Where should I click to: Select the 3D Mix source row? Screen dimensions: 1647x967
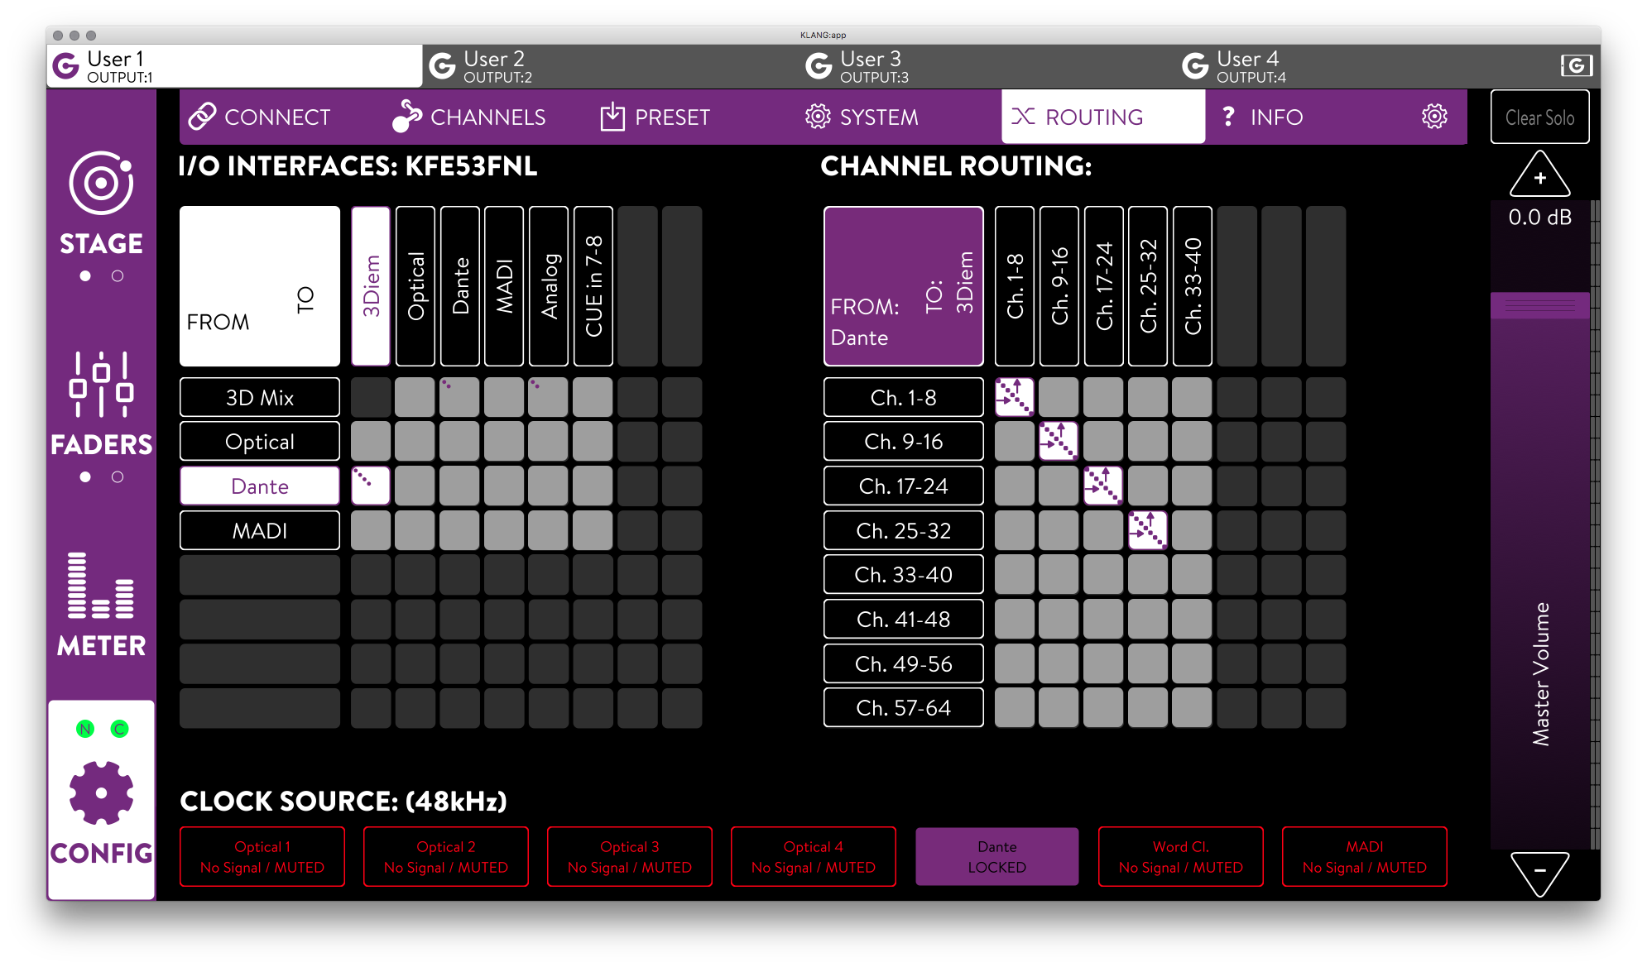click(260, 398)
